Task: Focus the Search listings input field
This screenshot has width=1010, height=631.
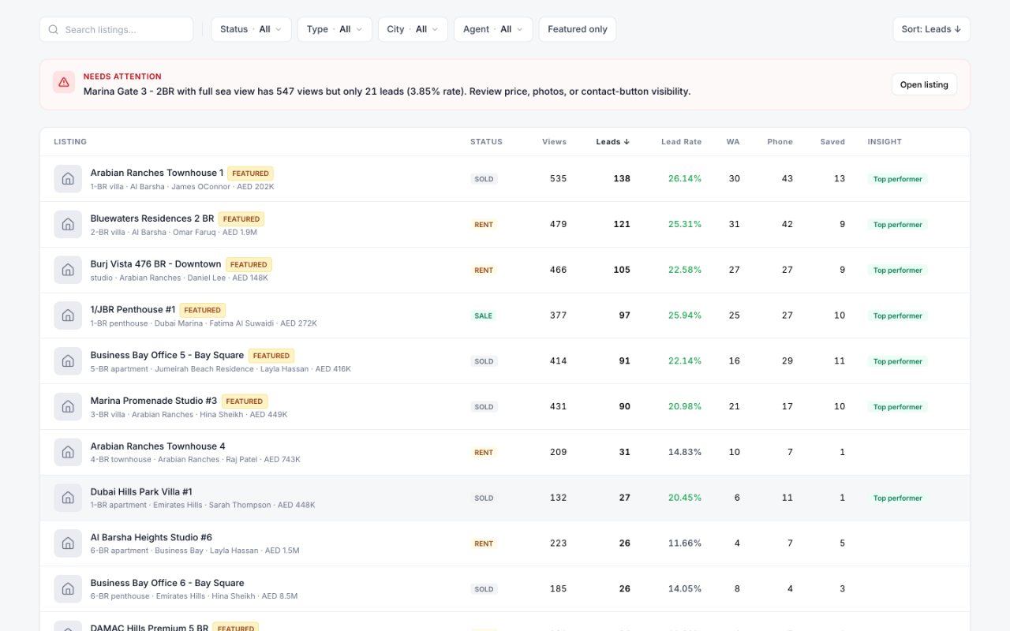Action: [x=116, y=29]
